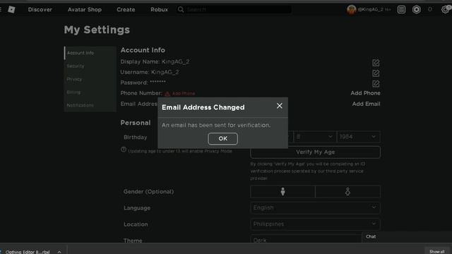Select the male gender icon
452x254 pixels.
[x=282, y=191]
